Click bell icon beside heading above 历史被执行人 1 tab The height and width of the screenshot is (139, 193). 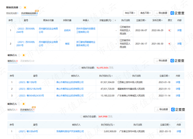[x=24, y=104]
